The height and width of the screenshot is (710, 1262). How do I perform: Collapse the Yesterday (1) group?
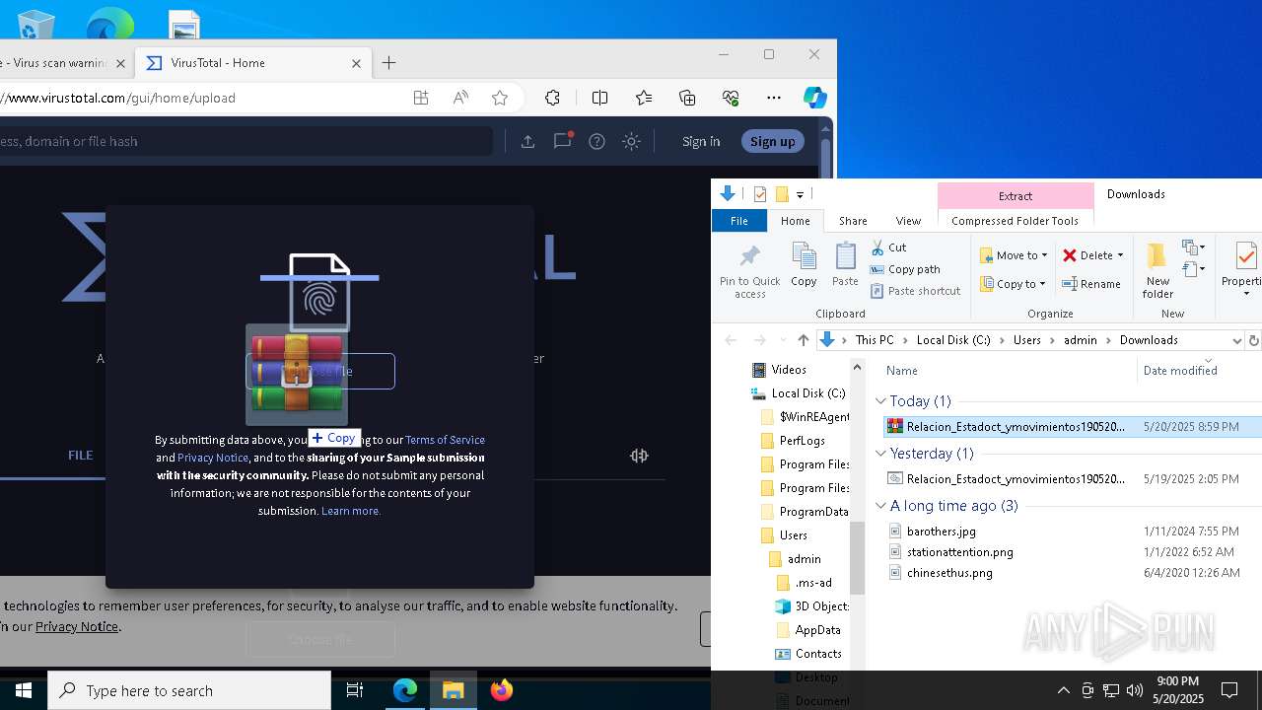pyautogui.click(x=880, y=454)
